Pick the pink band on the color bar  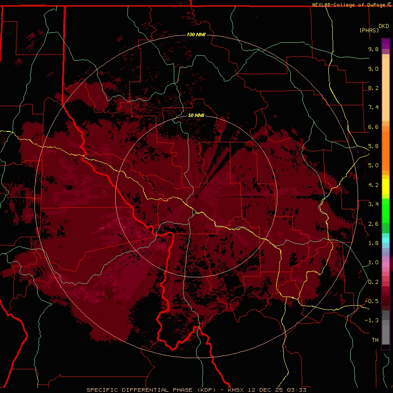[386, 265]
